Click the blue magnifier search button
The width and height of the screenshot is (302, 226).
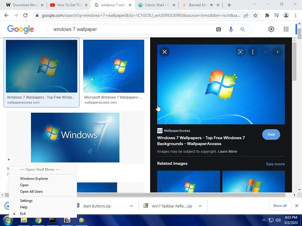(x=242, y=29)
